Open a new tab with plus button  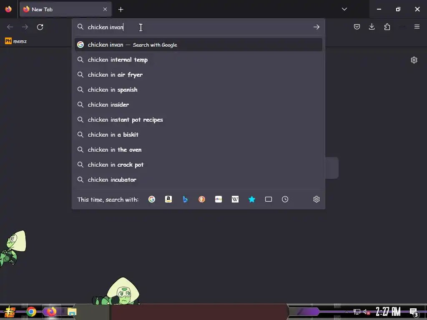(121, 10)
